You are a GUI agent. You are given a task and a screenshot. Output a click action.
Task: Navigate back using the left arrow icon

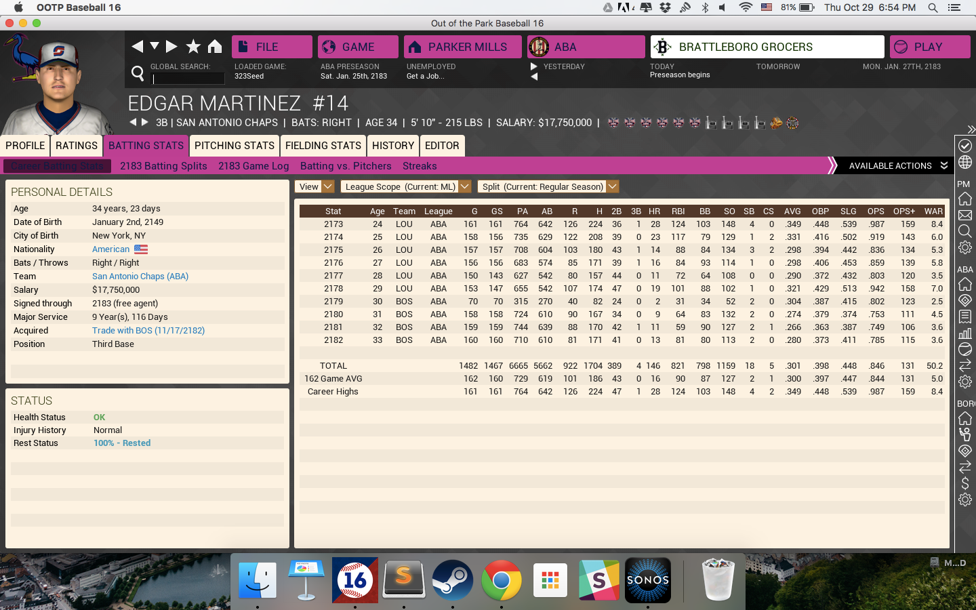point(138,46)
